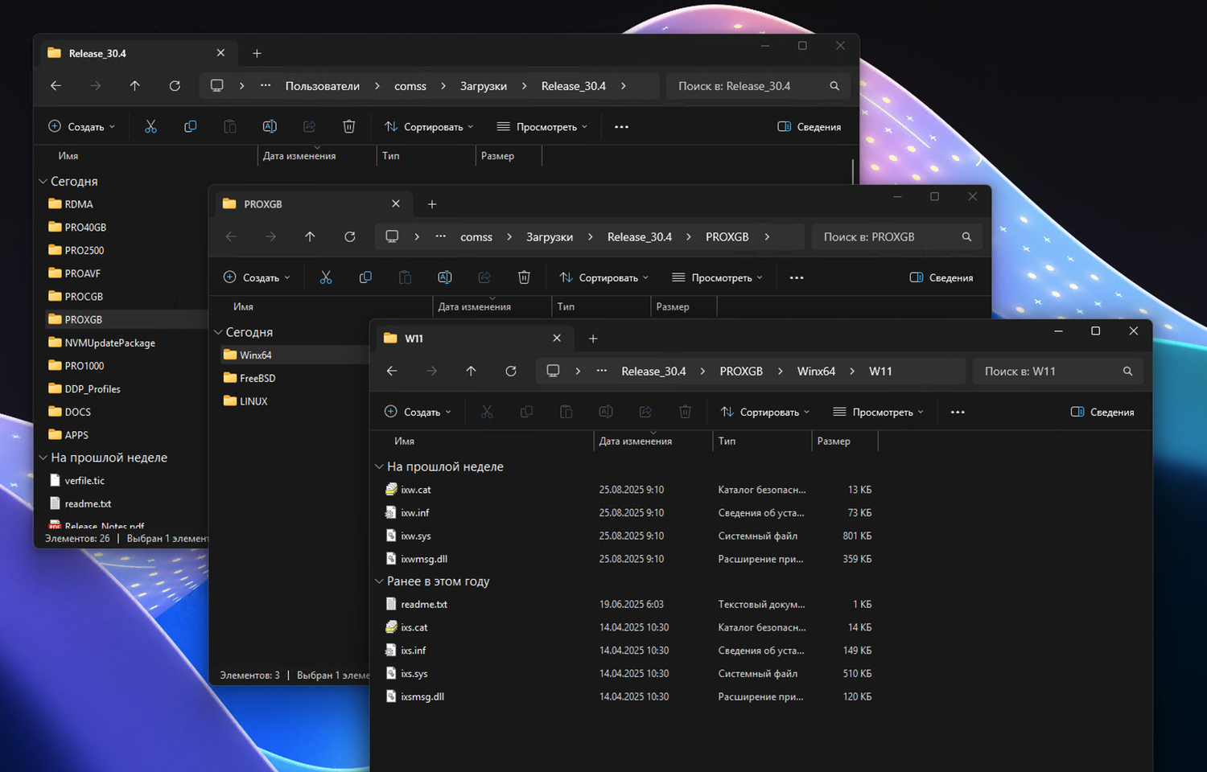Viewport: 1207px width, 772px height.
Task: Toggle Details pane in Release_30.4 window
Action: pos(809,126)
